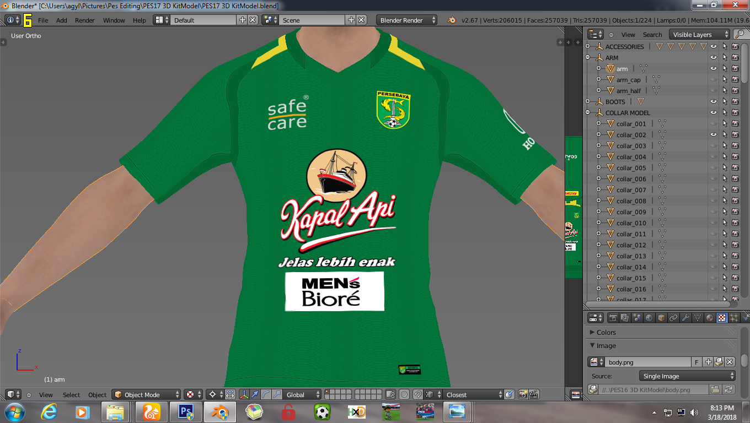This screenshot has height=423, width=750.
Task: Hide the ACCESSORIES group in viewport
Action: pos(714,47)
